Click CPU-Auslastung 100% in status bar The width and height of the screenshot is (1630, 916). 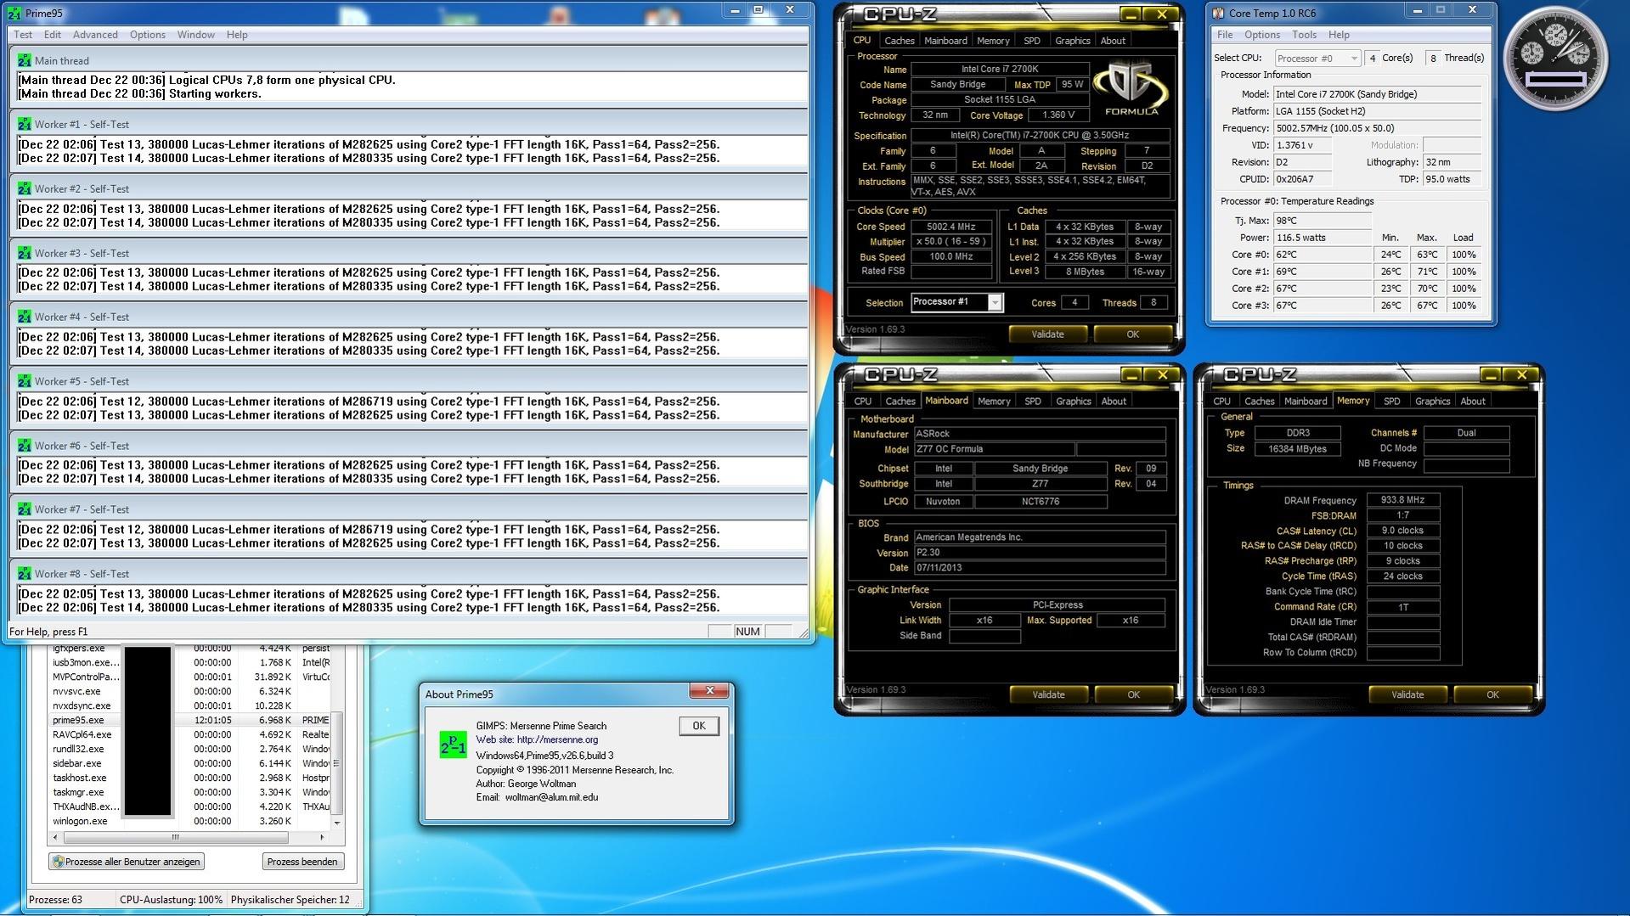(171, 900)
